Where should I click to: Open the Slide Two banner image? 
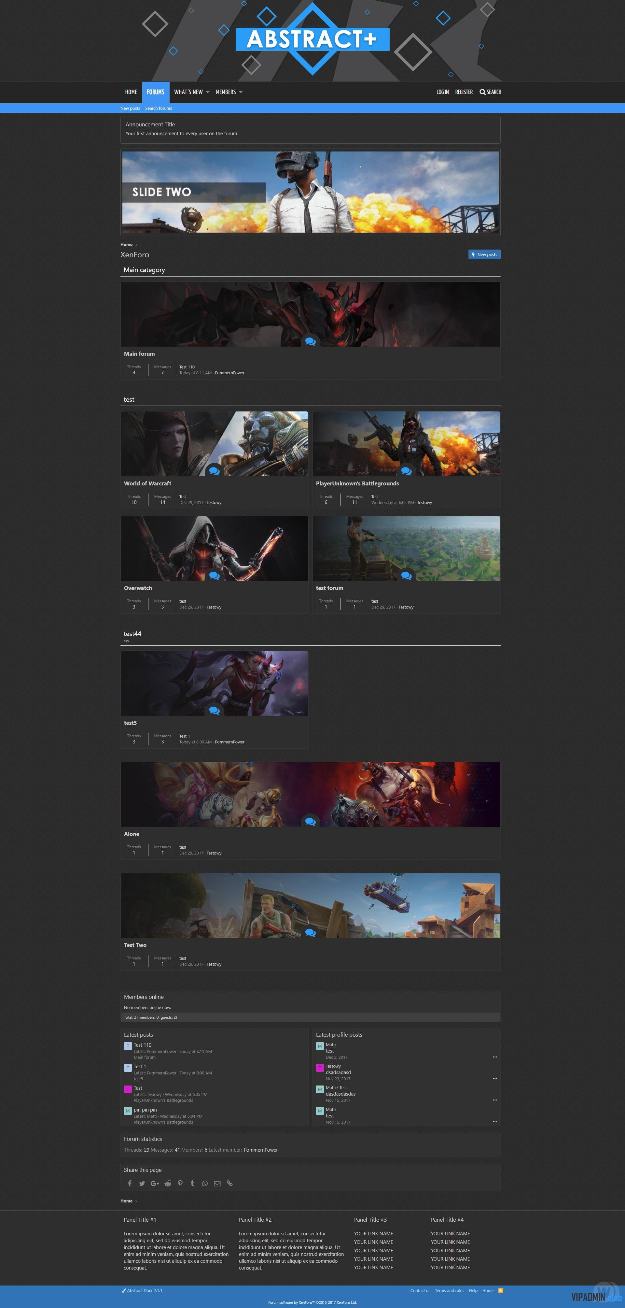(x=311, y=192)
